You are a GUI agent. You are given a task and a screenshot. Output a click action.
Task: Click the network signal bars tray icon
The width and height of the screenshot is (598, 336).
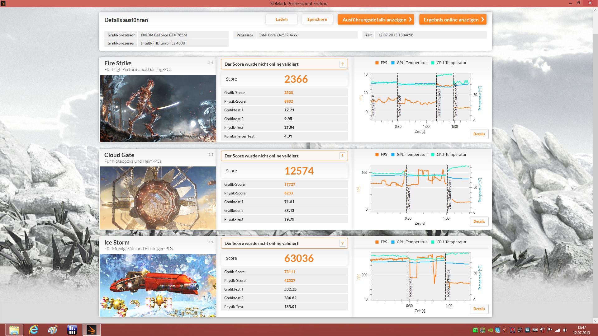coord(558,330)
